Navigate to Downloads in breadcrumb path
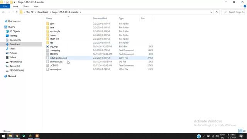Screen dimensions: 247x139 click(43, 12)
